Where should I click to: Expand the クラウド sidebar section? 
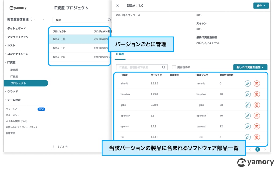pos(13,91)
